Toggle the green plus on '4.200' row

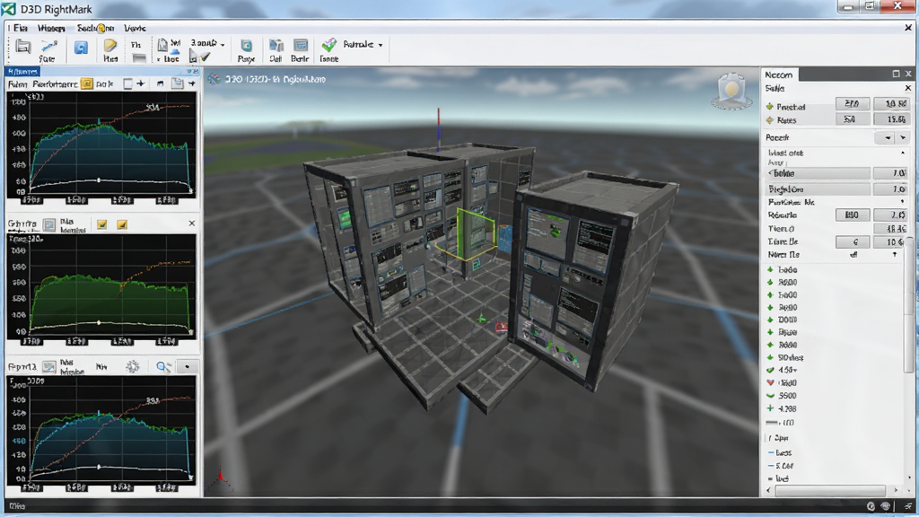click(770, 408)
